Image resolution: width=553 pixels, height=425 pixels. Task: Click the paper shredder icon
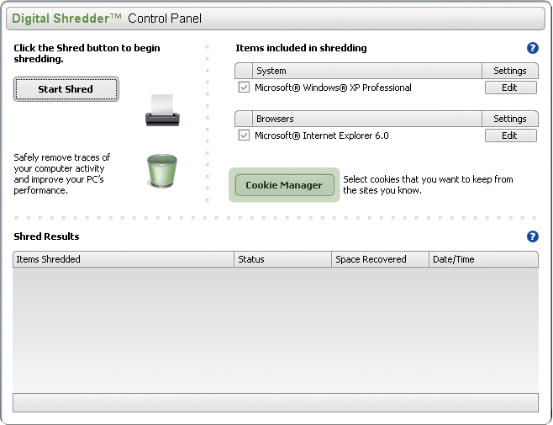click(162, 109)
